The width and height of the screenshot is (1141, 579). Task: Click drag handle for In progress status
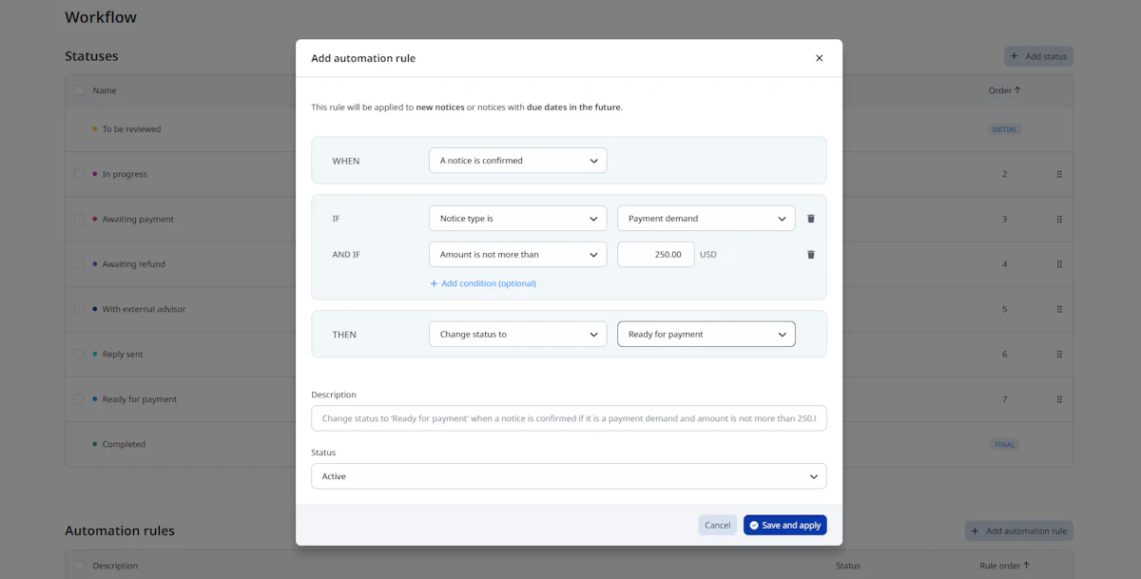1059,174
